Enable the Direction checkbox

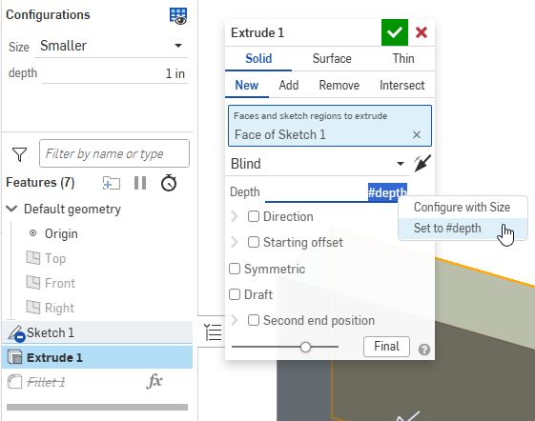[254, 216]
